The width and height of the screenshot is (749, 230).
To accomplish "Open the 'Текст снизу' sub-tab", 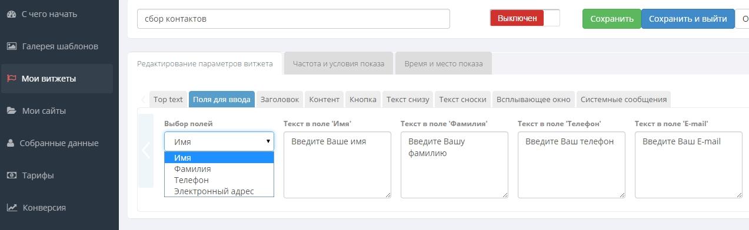I will point(408,99).
